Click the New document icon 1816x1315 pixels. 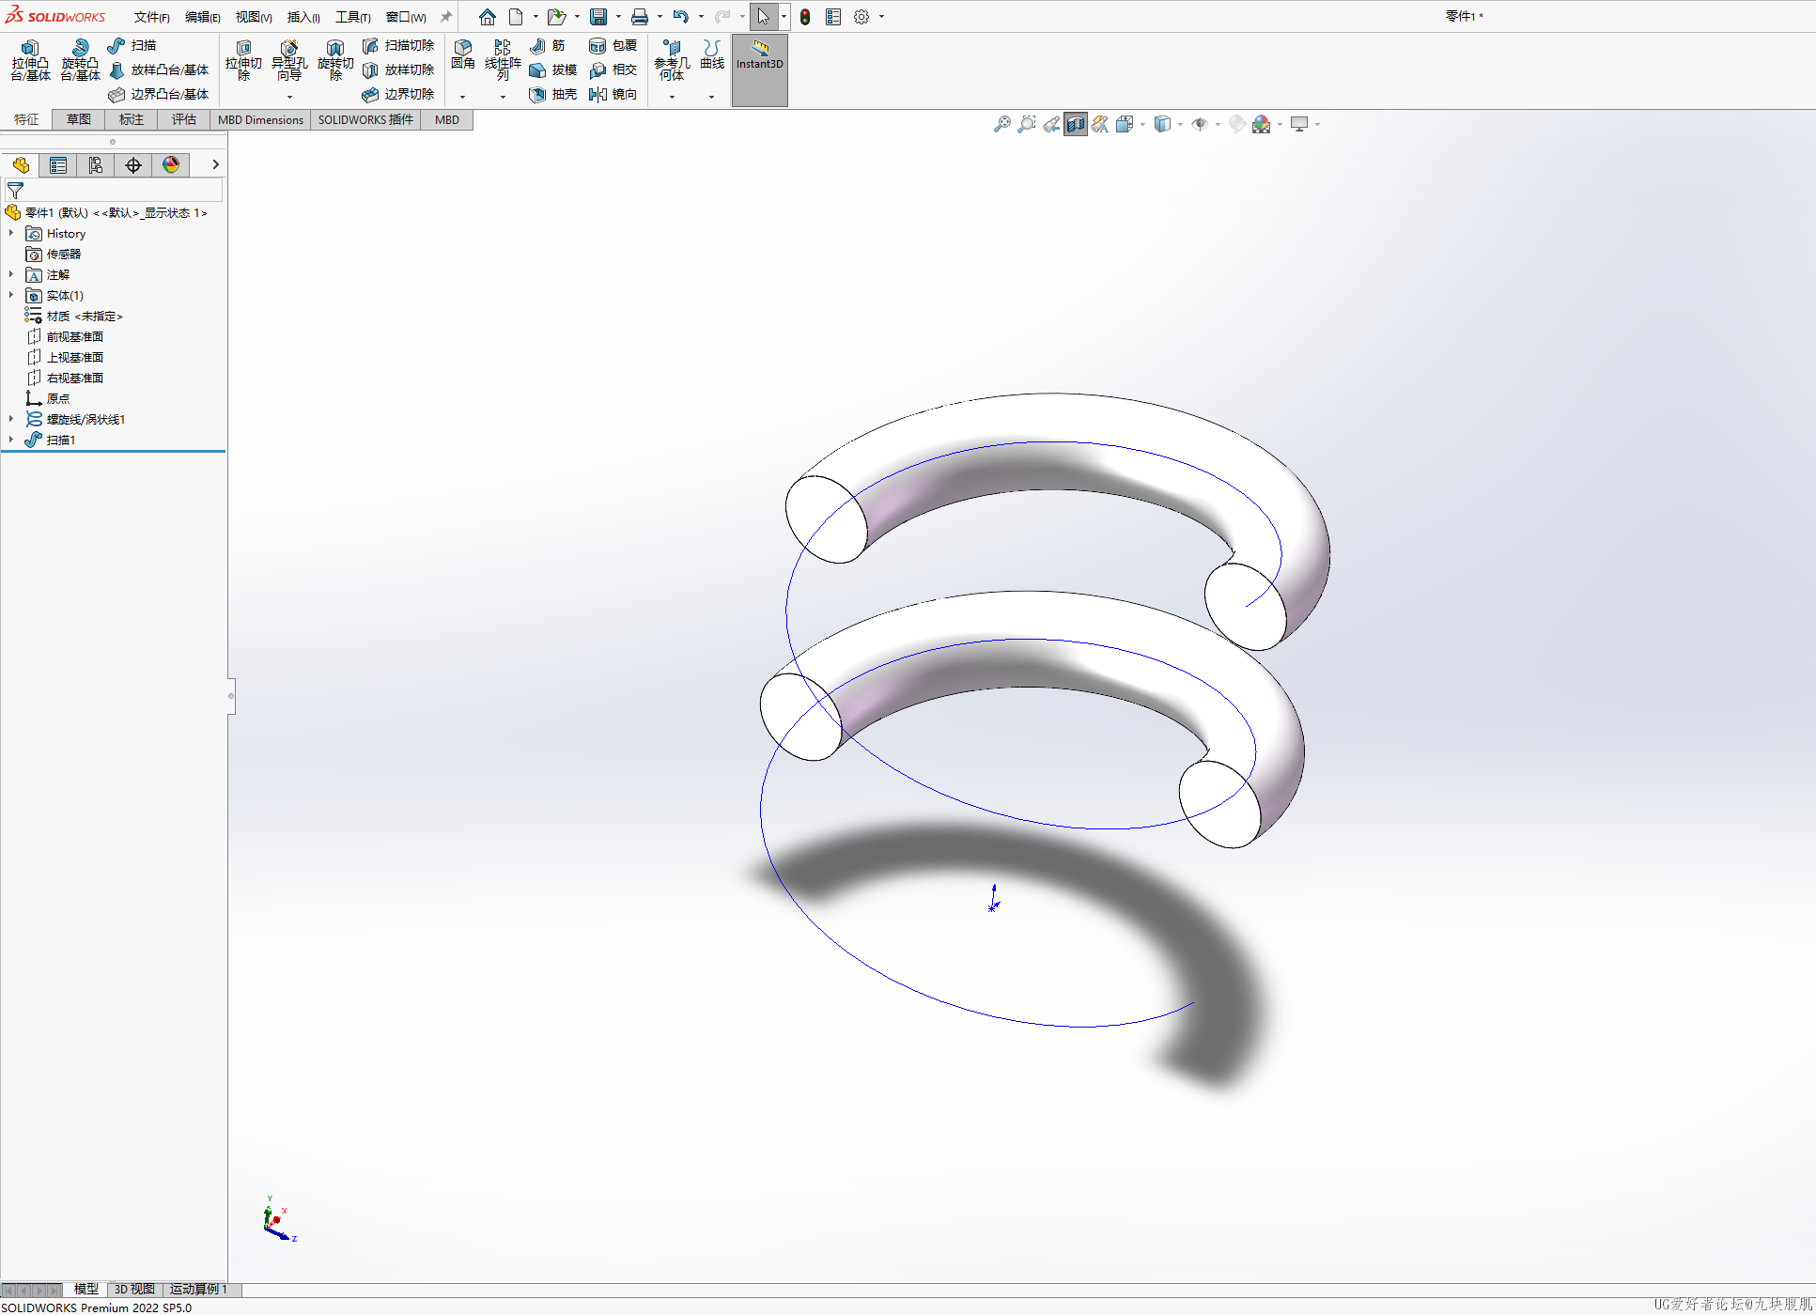tap(516, 17)
